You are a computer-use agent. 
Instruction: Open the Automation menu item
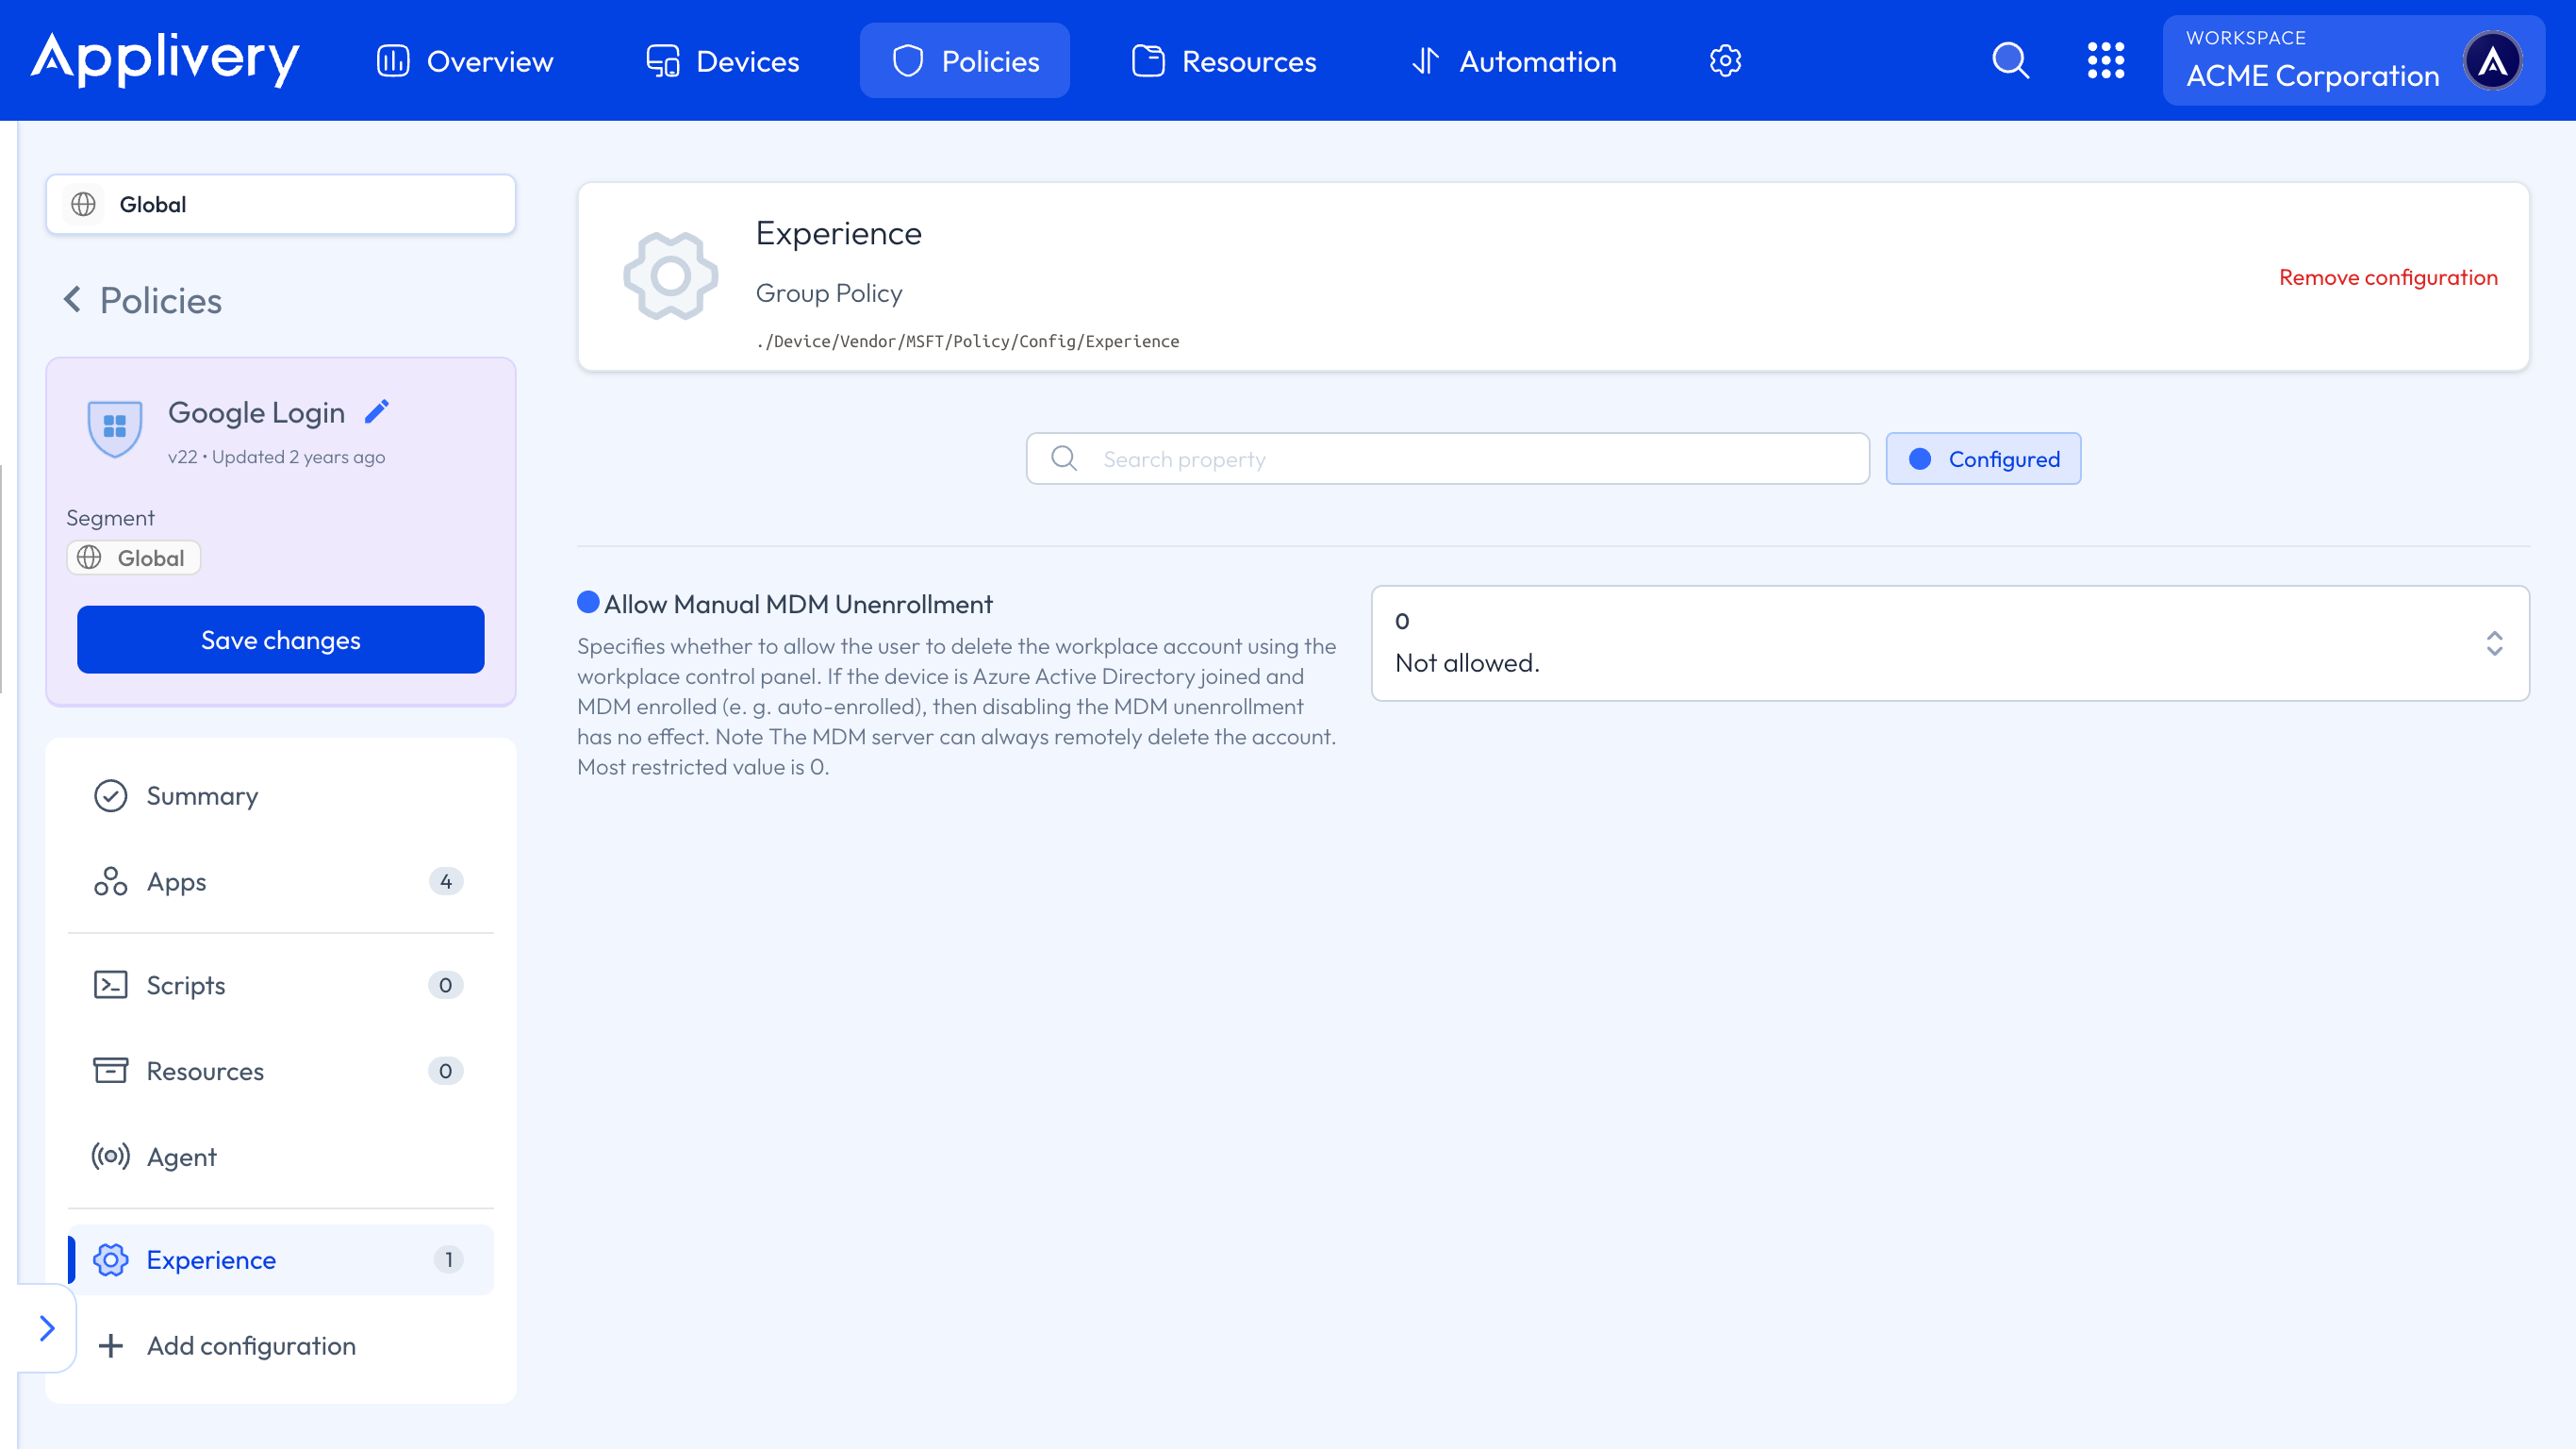(x=1514, y=61)
